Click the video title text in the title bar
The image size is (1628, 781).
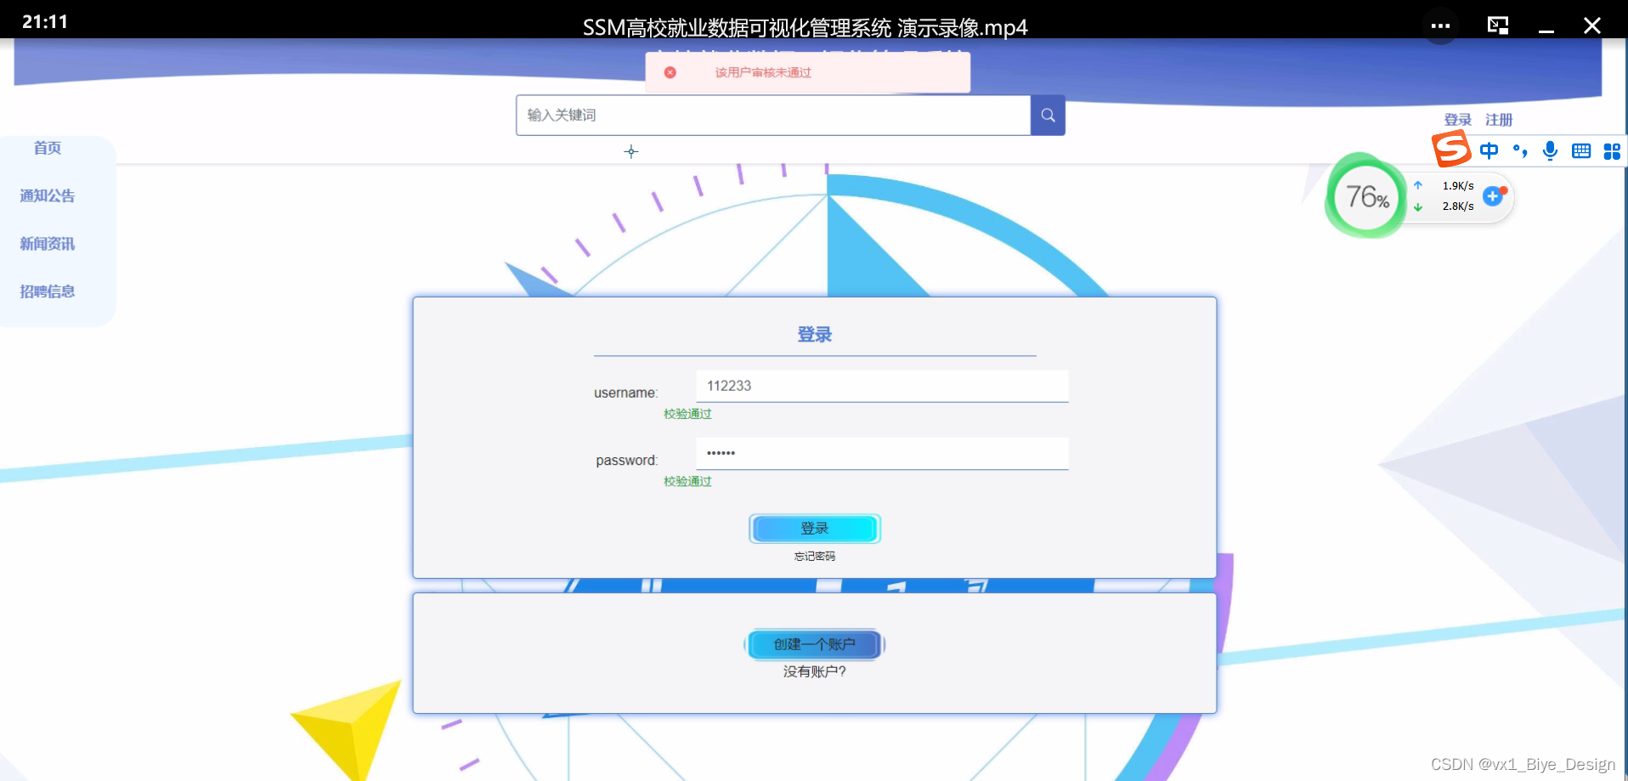(x=805, y=27)
